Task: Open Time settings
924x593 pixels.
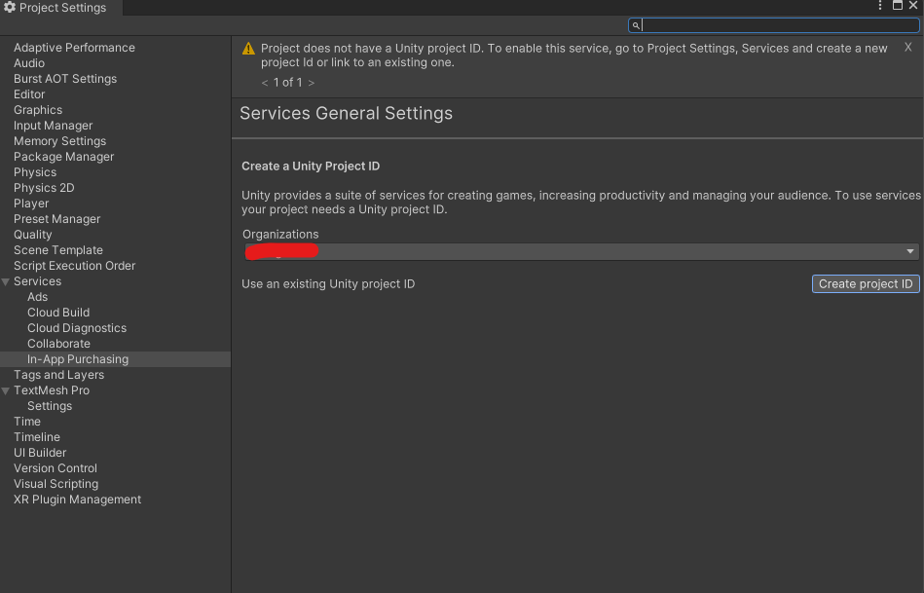Action: point(27,422)
